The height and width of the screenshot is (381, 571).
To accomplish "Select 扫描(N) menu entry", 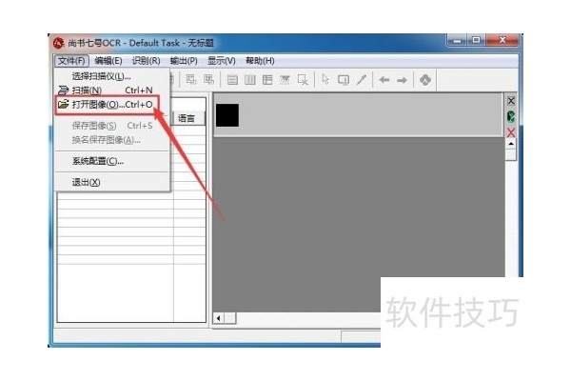I will (112, 90).
